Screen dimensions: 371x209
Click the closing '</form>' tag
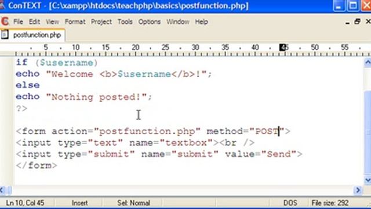tap(37, 165)
